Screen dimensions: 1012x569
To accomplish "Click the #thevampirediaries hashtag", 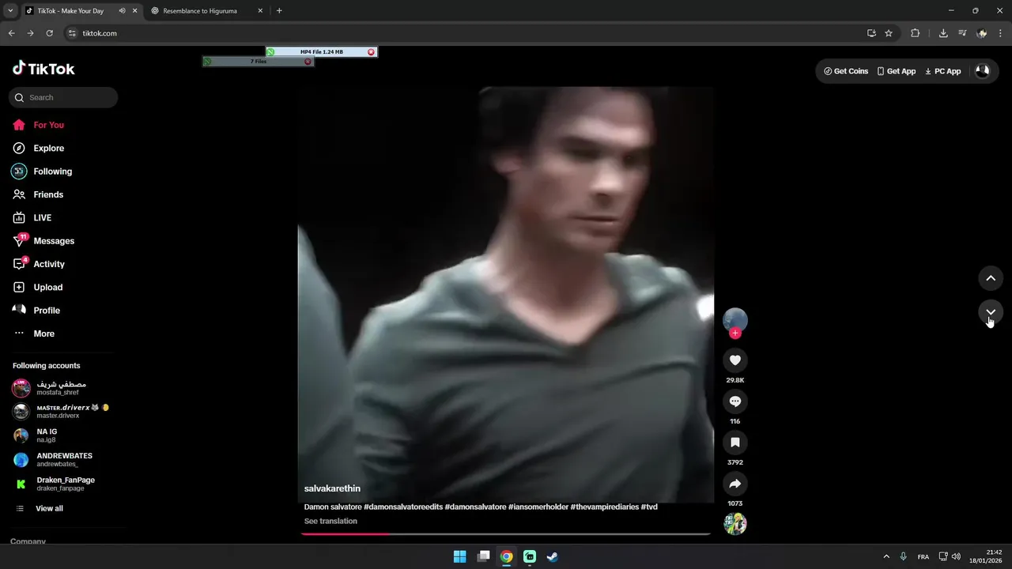I will click(x=605, y=507).
